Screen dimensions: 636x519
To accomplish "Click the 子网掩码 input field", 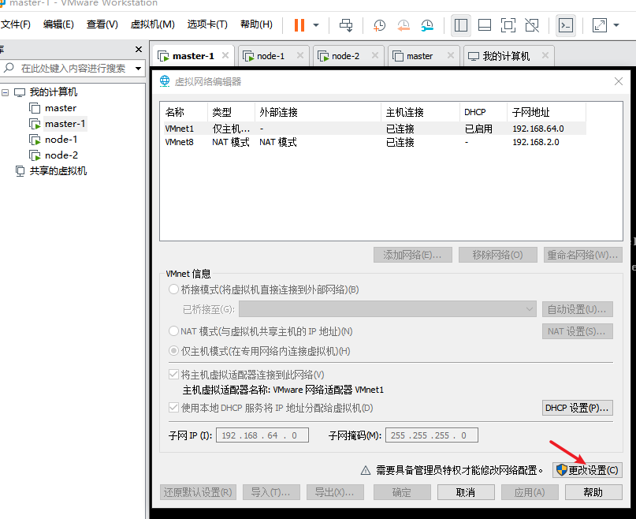I will tap(432, 435).
